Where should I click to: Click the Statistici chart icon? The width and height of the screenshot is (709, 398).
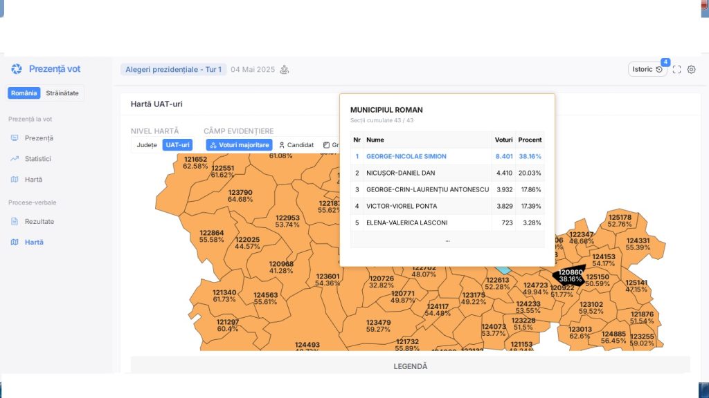pos(15,159)
